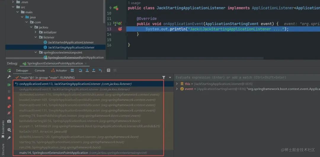This screenshot has height=157, width=320.
Task: Toggle the breakpoint on line 13
Action: point(120,29)
